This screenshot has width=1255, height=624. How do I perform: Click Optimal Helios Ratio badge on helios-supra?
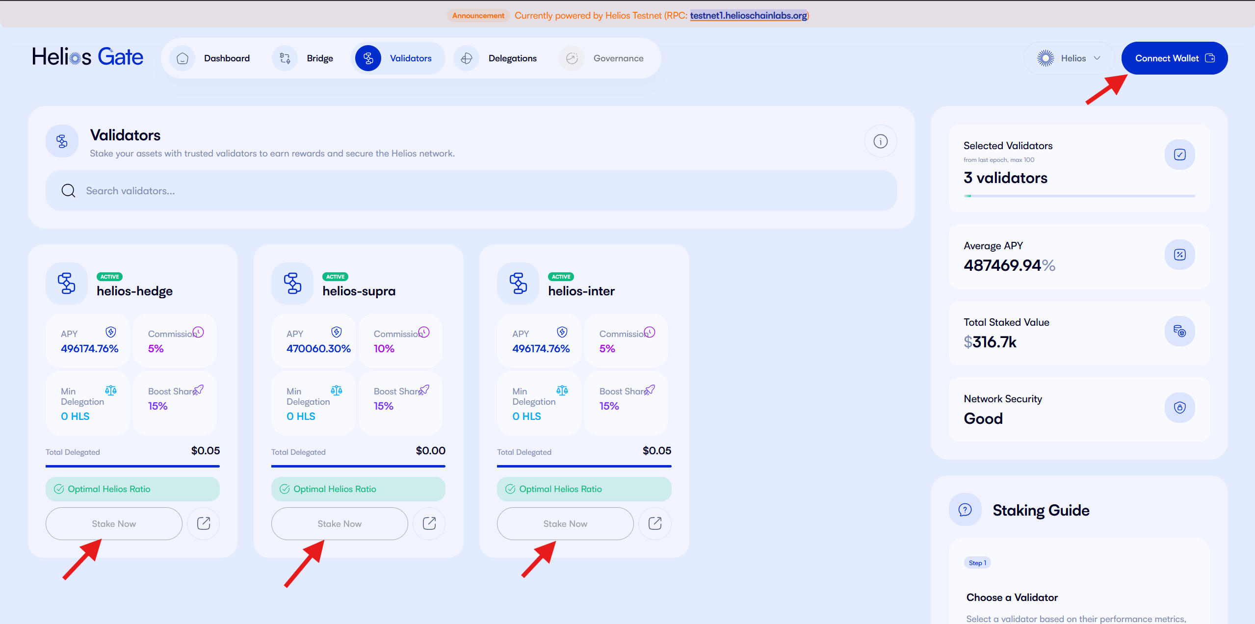pyautogui.click(x=358, y=489)
